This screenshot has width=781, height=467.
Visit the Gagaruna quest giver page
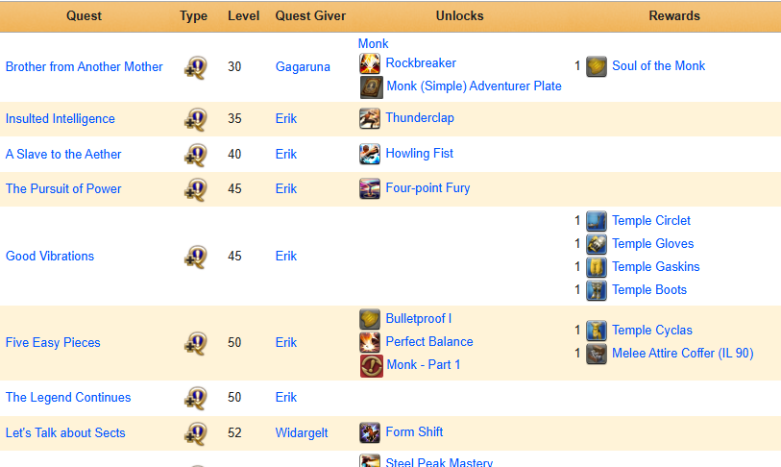tap(303, 67)
